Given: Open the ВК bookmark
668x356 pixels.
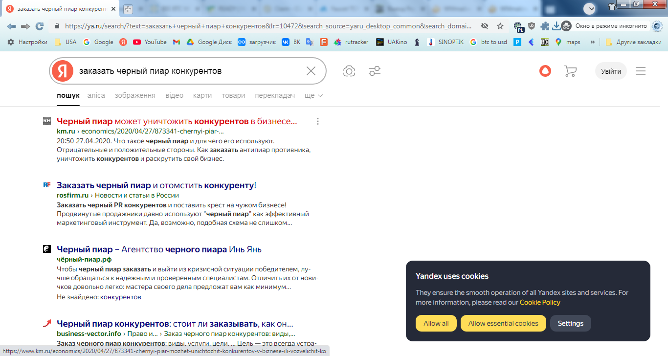Looking at the screenshot, I should point(291,42).
